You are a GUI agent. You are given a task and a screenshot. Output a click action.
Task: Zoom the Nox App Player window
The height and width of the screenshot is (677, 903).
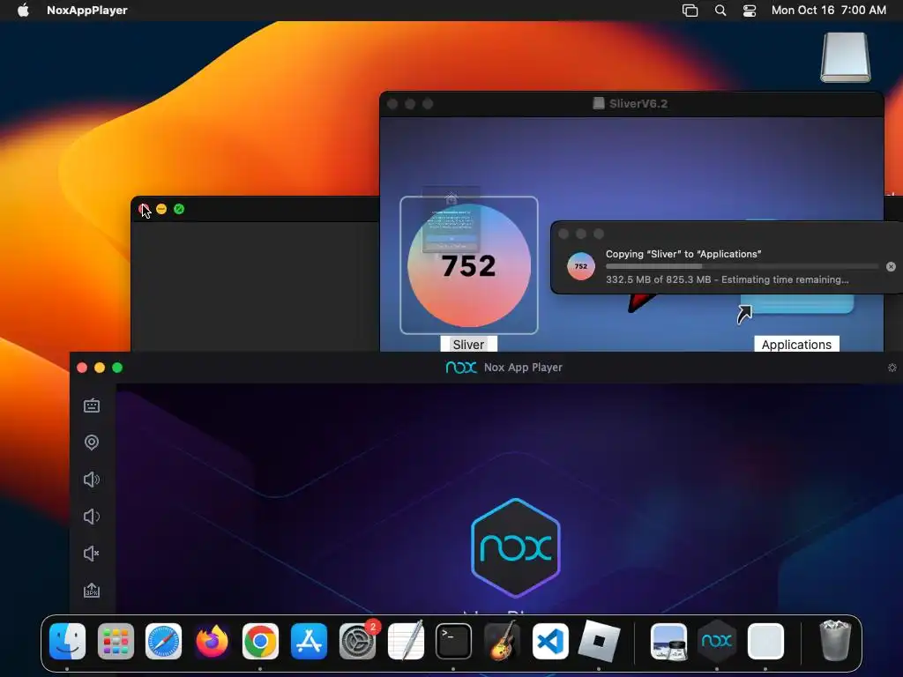click(117, 368)
